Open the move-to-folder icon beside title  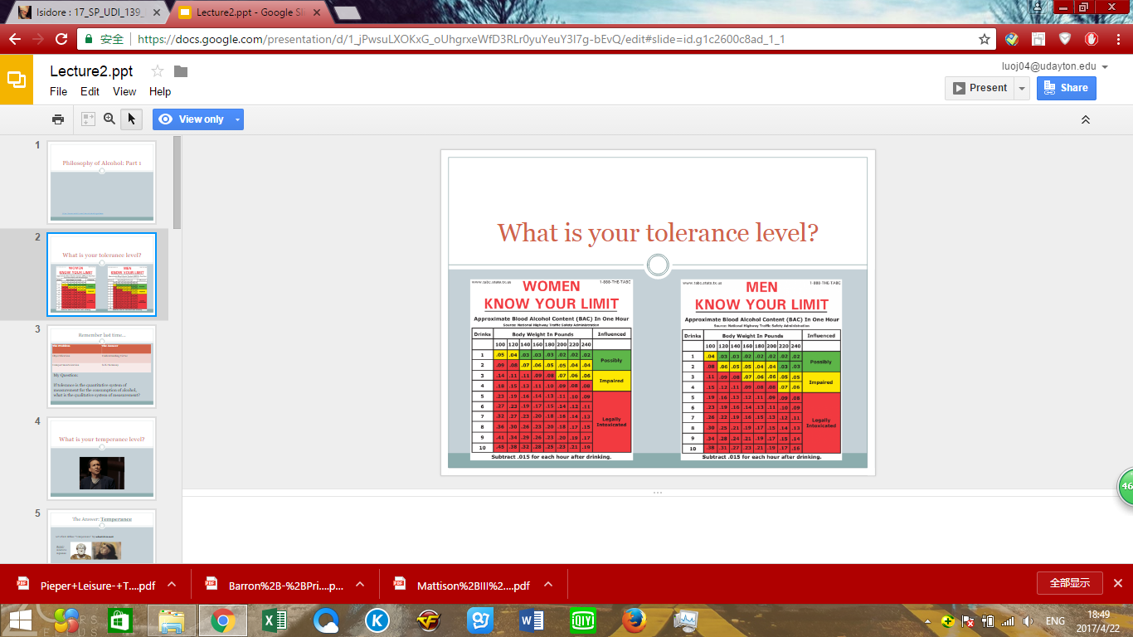181,71
